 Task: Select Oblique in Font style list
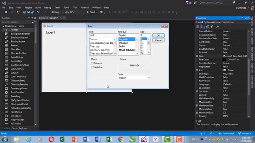pos(123,43)
